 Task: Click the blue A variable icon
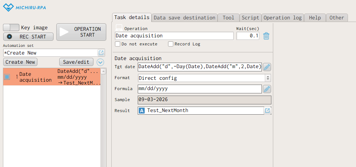(142, 111)
